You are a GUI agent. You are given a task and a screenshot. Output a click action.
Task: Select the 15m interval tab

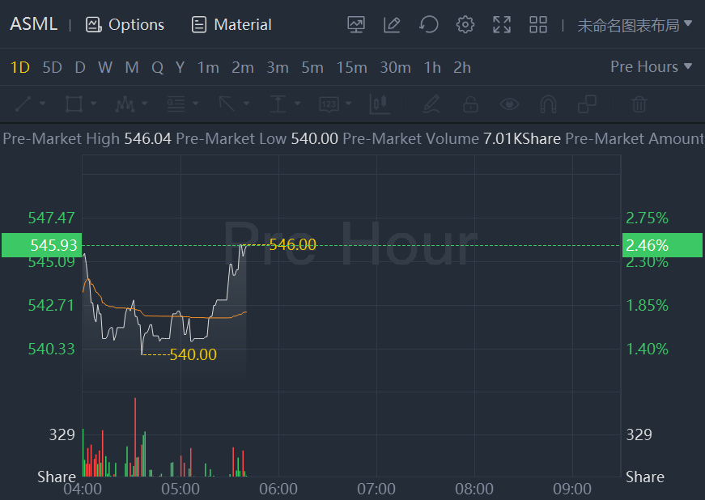pyautogui.click(x=351, y=68)
